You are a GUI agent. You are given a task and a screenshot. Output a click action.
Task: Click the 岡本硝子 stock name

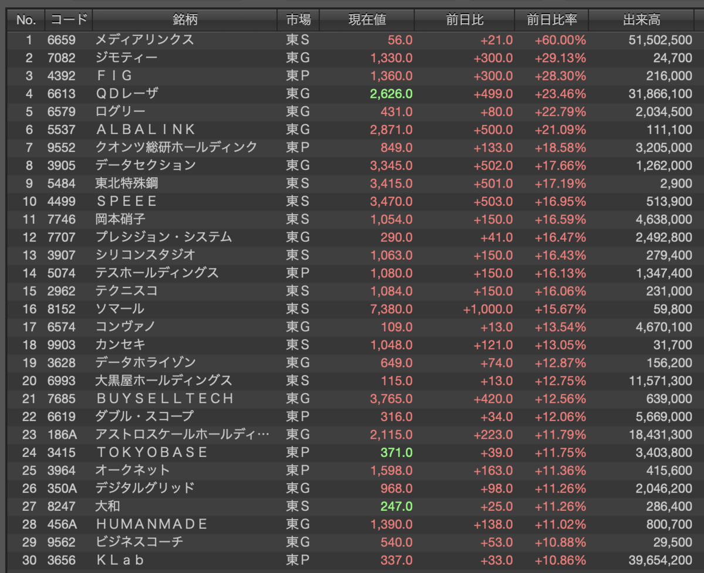[120, 219]
